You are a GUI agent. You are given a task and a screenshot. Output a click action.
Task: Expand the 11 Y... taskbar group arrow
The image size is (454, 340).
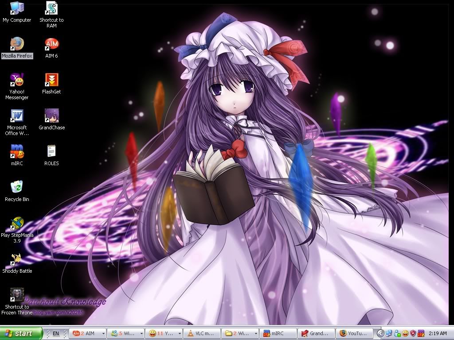[x=180, y=333]
